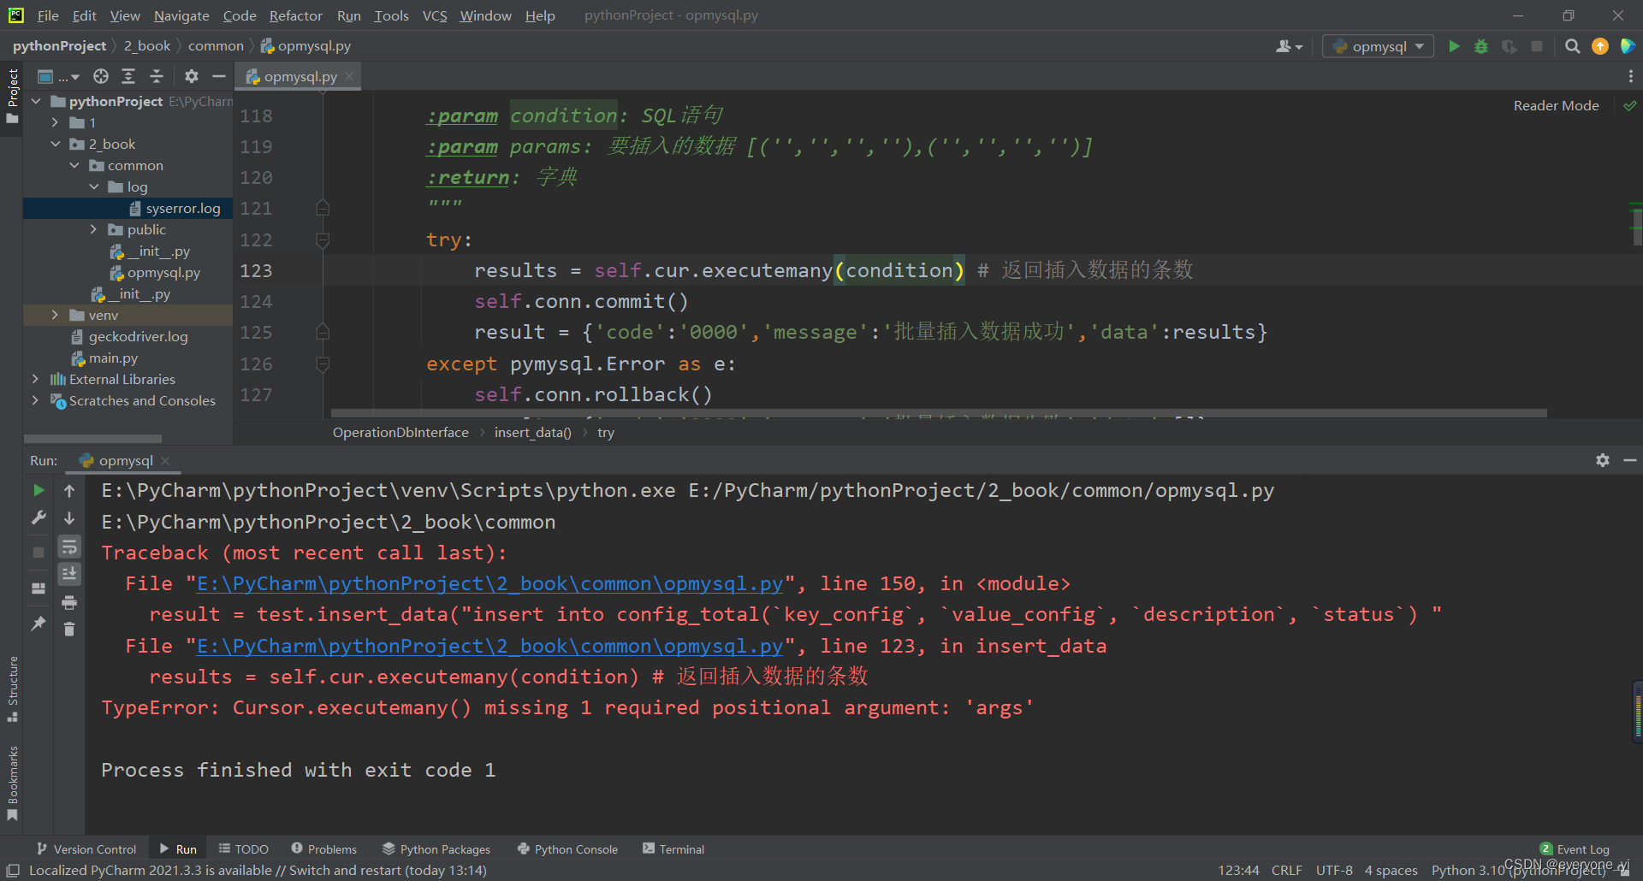The height and width of the screenshot is (881, 1643).
Task: Click OperationDbInterface breadcrumb
Action: [x=400, y=432]
